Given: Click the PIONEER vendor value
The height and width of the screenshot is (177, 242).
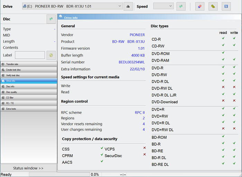Looking at the screenshot, I should 137,35.
